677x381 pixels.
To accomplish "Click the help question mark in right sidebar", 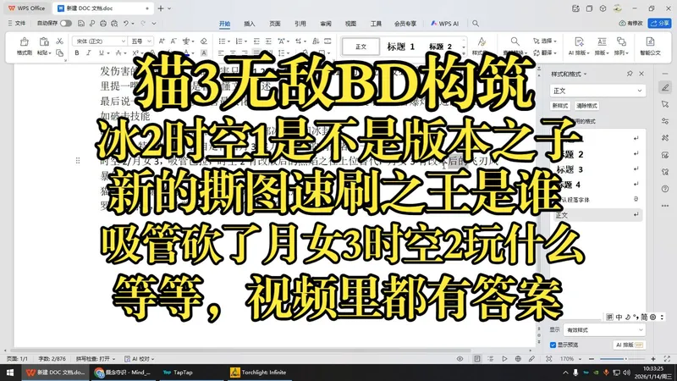I will (665, 189).
